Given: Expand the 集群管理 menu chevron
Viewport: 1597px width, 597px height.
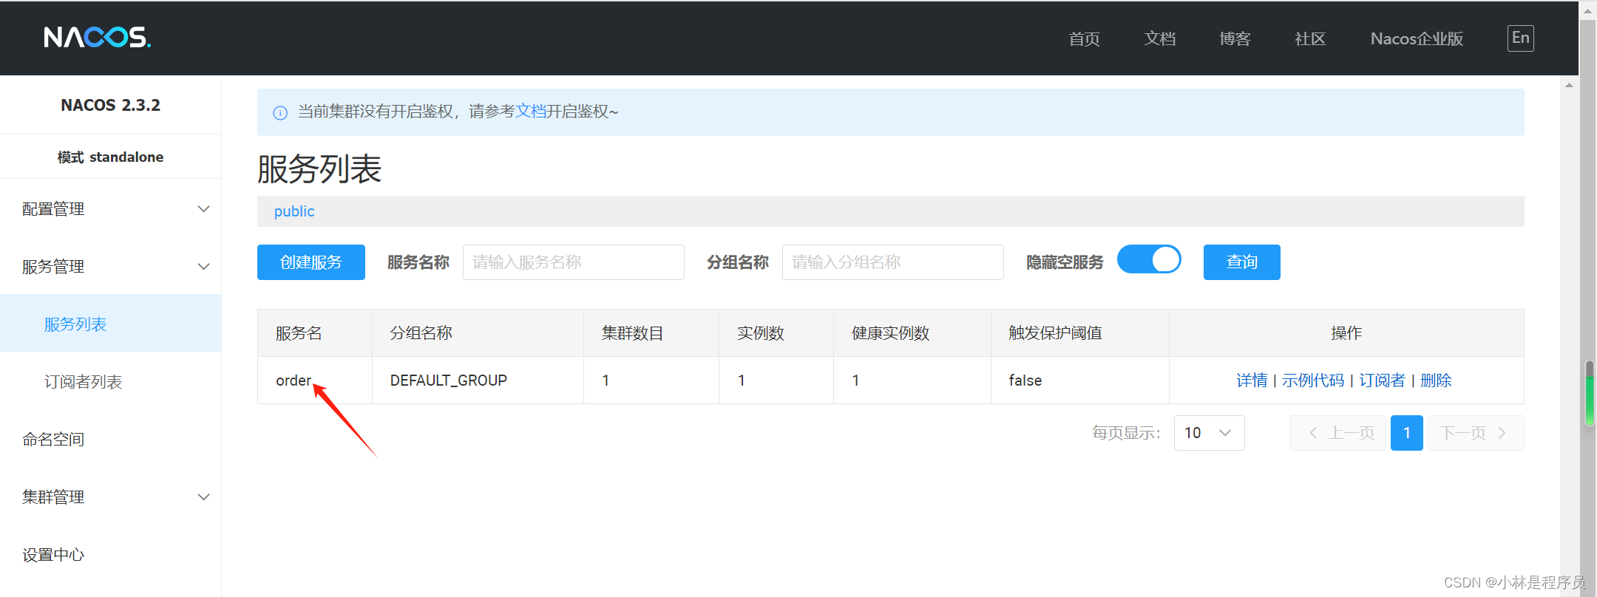Looking at the screenshot, I should (203, 497).
